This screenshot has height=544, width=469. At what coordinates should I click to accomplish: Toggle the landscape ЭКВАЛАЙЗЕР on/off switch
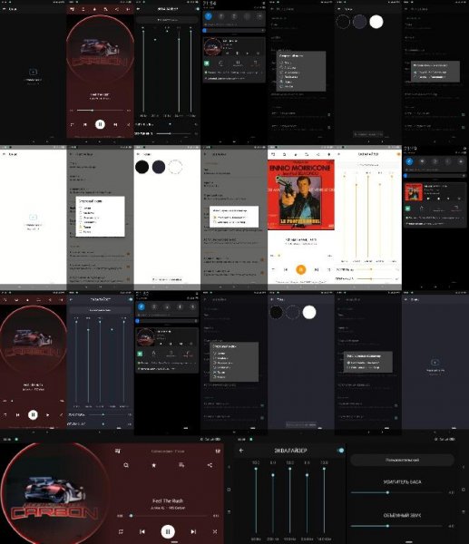340,451
